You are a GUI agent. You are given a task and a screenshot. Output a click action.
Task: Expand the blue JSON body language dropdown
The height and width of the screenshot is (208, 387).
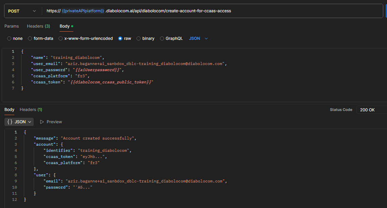tap(198, 38)
